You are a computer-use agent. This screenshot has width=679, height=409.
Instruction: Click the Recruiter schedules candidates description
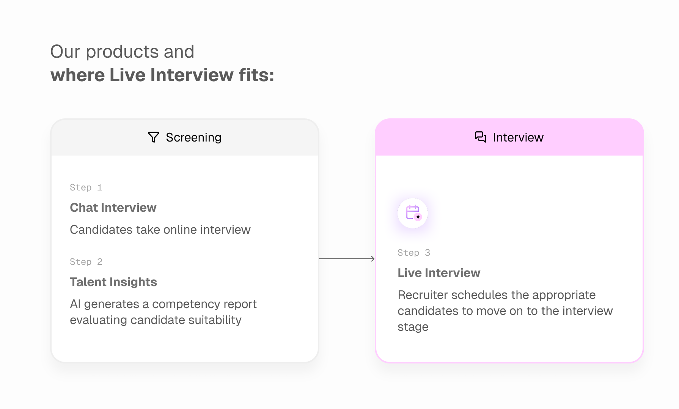pyautogui.click(x=505, y=311)
